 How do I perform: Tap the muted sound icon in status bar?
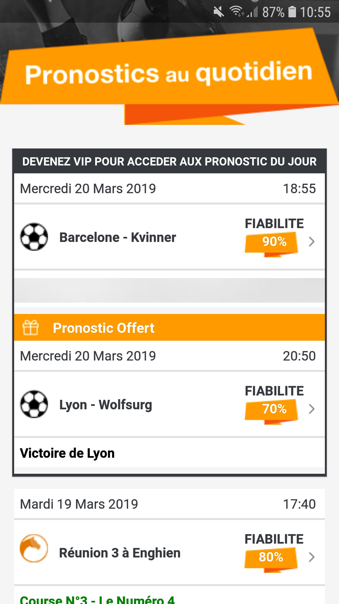[x=219, y=12]
